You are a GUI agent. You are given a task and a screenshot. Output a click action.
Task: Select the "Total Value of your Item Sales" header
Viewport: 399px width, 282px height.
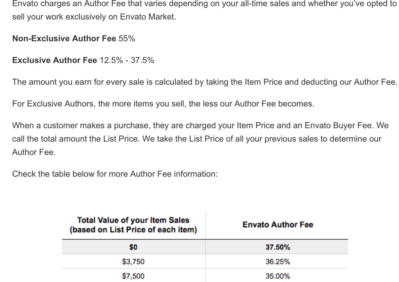(x=133, y=220)
